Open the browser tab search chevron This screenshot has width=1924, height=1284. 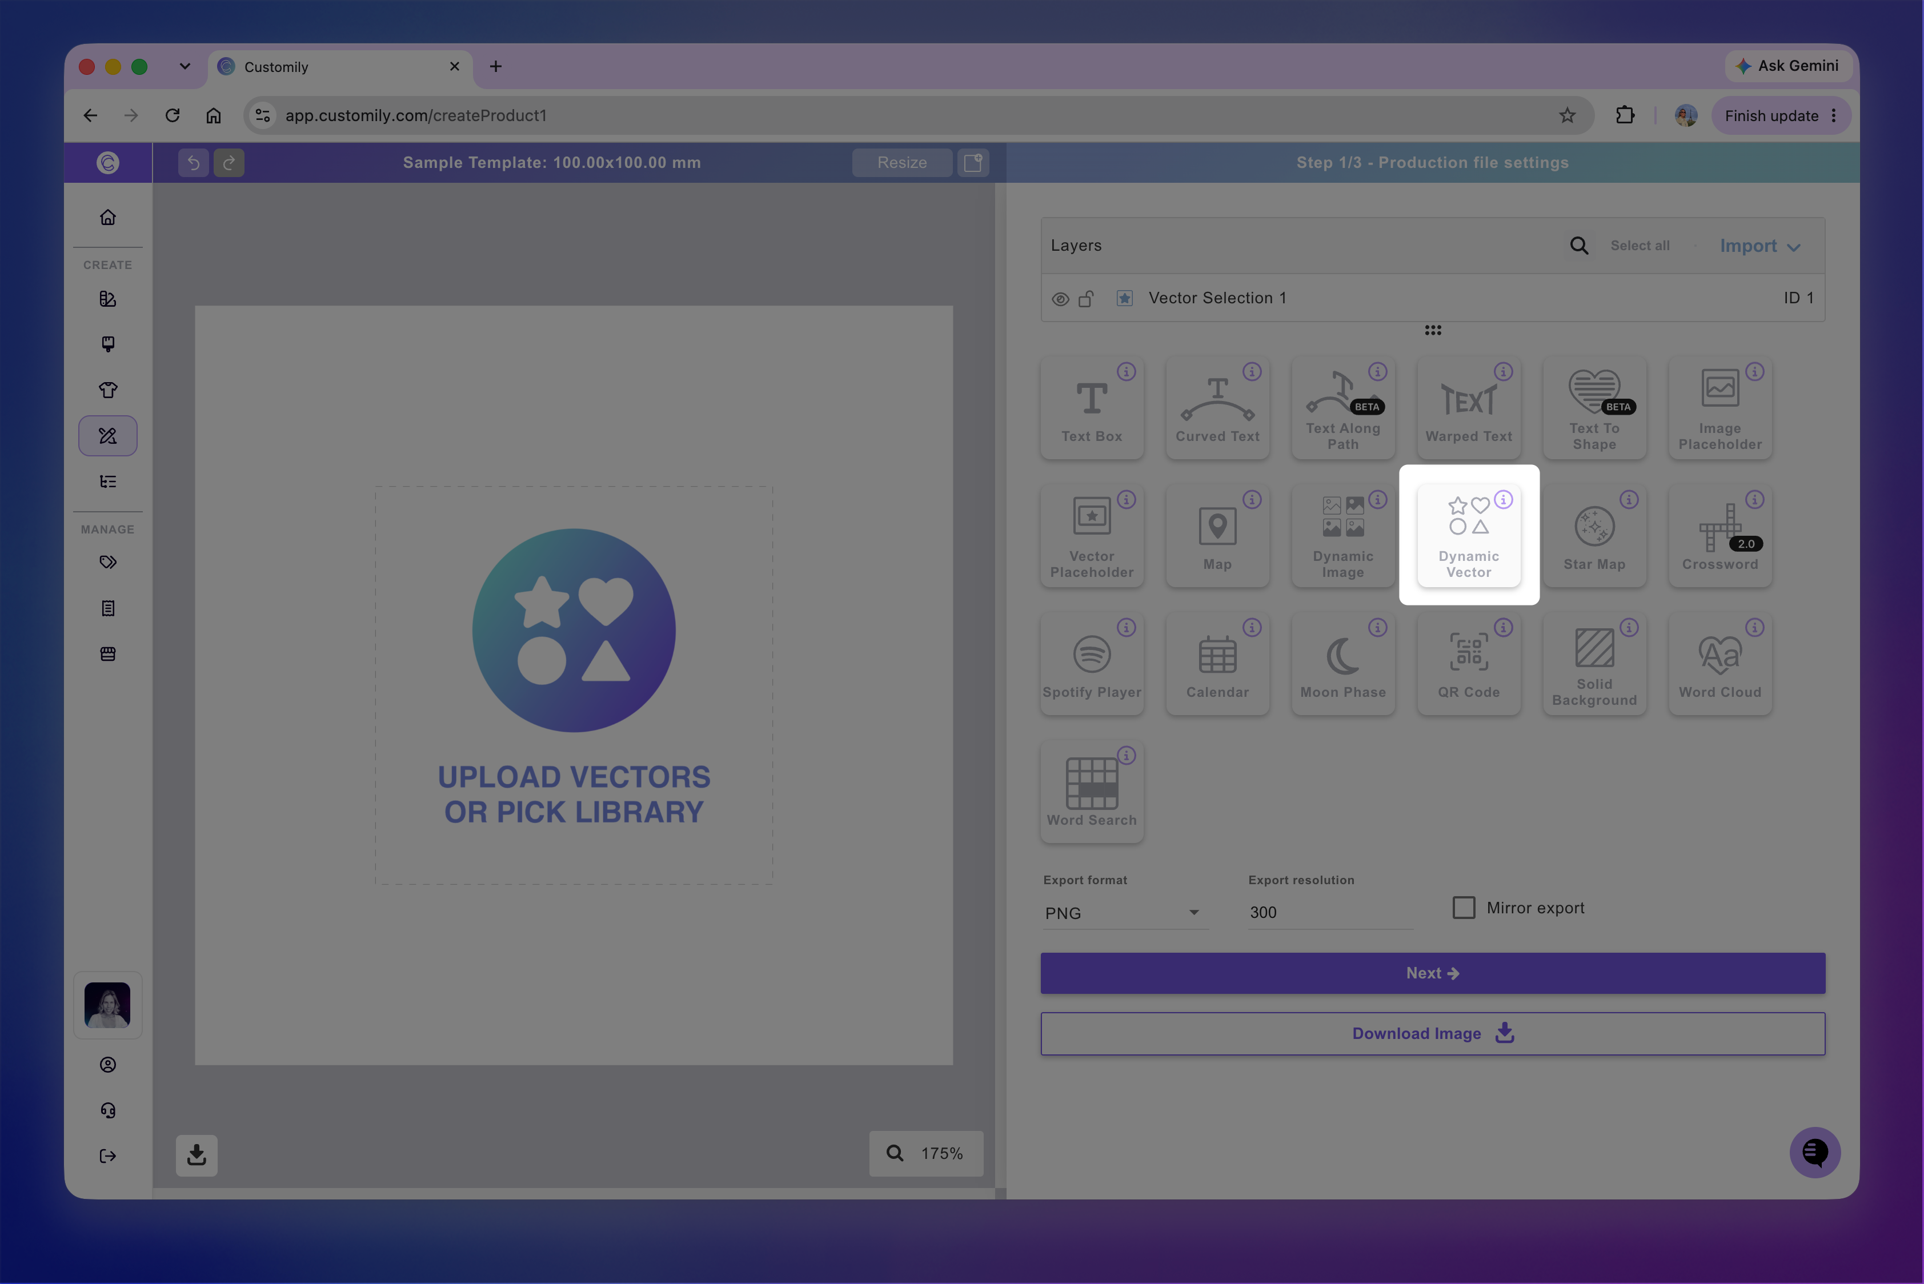pyautogui.click(x=185, y=66)
